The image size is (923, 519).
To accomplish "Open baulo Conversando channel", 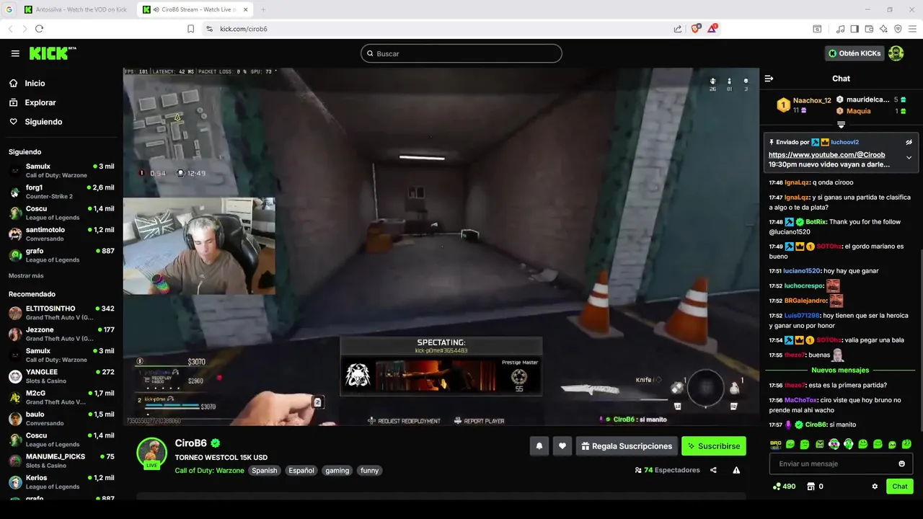I will 61,419.
